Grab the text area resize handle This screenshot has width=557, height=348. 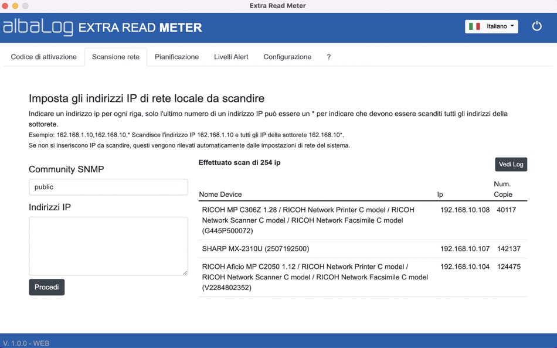click(185, 273)
